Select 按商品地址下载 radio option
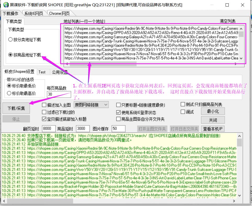The height and width of the screenshot is (206, 252). pyautogui.click(x=25, y=55)
